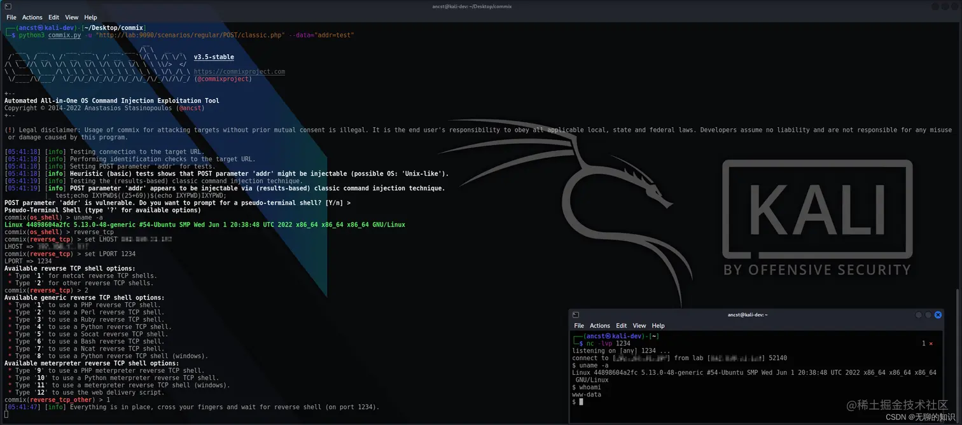Open the https://commixproject.com link

click(x=239, y=72)
